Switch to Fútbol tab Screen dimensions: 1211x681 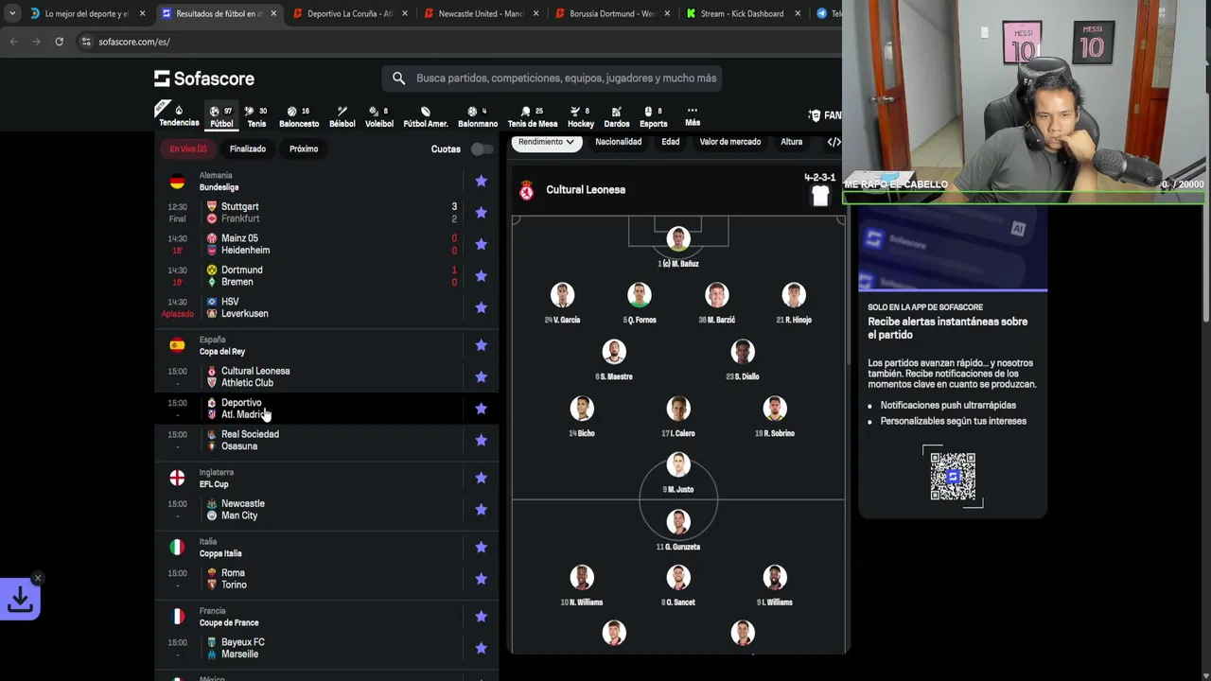pyautogui.click(x=221, y=116)
